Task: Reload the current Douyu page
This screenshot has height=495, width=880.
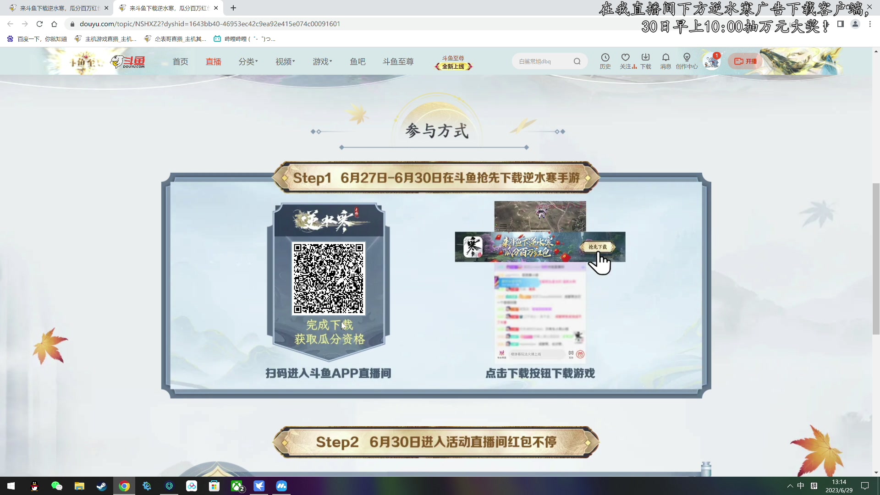Action: (39, 24)
